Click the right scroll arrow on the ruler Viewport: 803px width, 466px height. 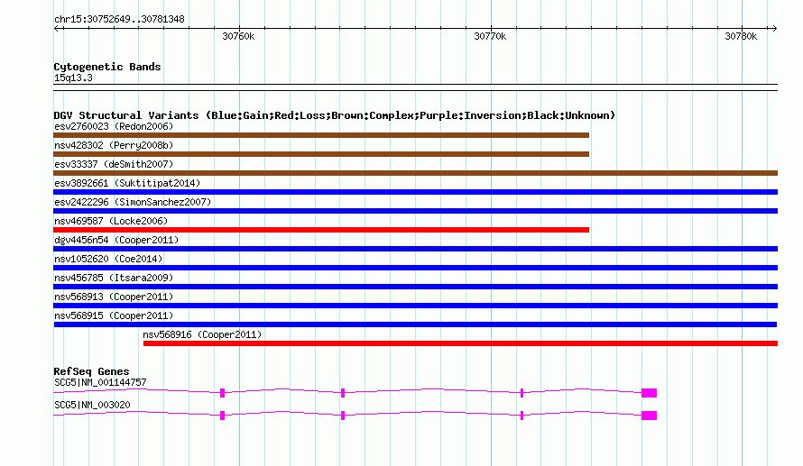774,29
